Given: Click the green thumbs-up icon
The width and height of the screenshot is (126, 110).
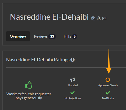Looking at the screenshot, I should click(29, 85).
